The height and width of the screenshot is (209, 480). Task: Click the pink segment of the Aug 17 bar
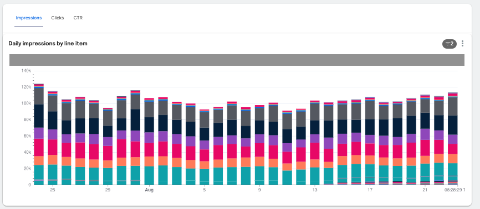click(x=370, y=150)
